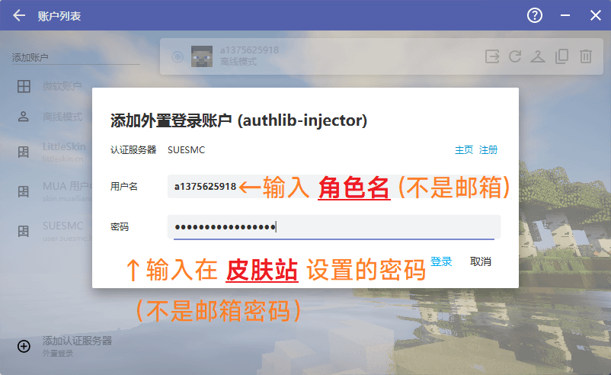Screen dimensions: 611x375
Task: Click the Steve avatar of the offline account
Action: click(x=201, y=56)
